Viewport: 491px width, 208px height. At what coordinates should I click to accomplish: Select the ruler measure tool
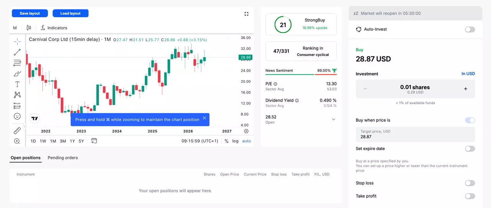(17, 131)
